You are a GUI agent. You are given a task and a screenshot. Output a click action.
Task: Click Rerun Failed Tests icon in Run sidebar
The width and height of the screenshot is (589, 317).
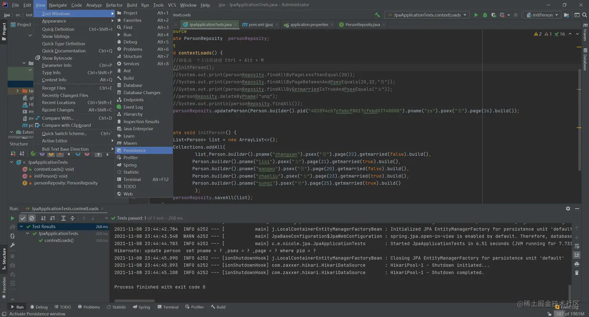click(12, 227)
